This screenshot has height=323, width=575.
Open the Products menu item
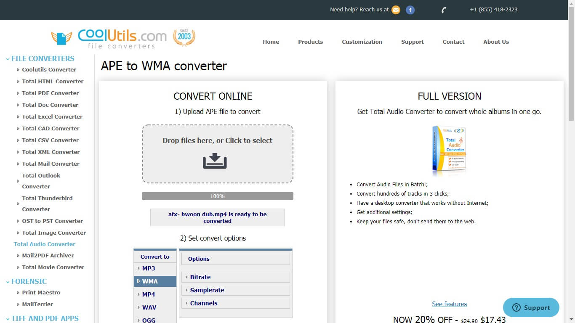(311, 42)
